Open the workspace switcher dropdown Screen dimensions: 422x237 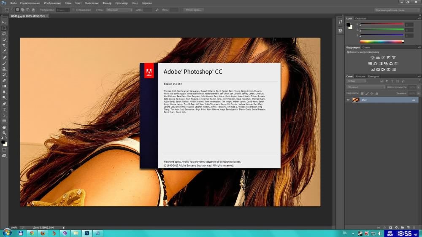coord(395,10)
